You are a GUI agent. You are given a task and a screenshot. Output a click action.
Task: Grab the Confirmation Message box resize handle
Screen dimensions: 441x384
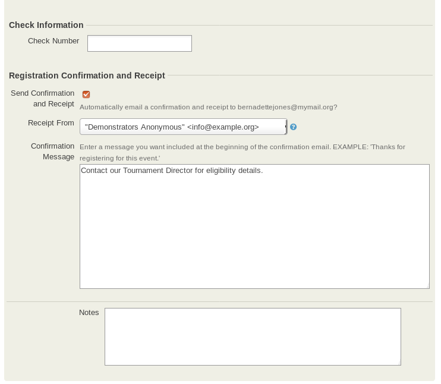point(426,285)
